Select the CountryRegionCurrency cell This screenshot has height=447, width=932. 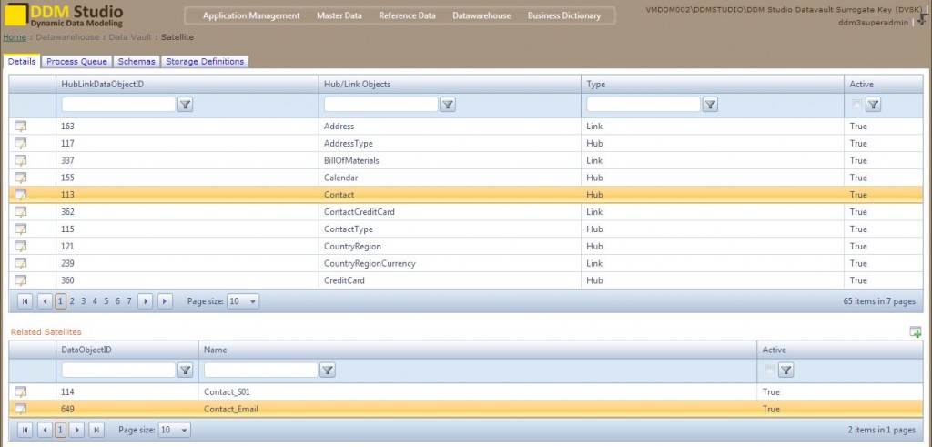tap(450, 263)
